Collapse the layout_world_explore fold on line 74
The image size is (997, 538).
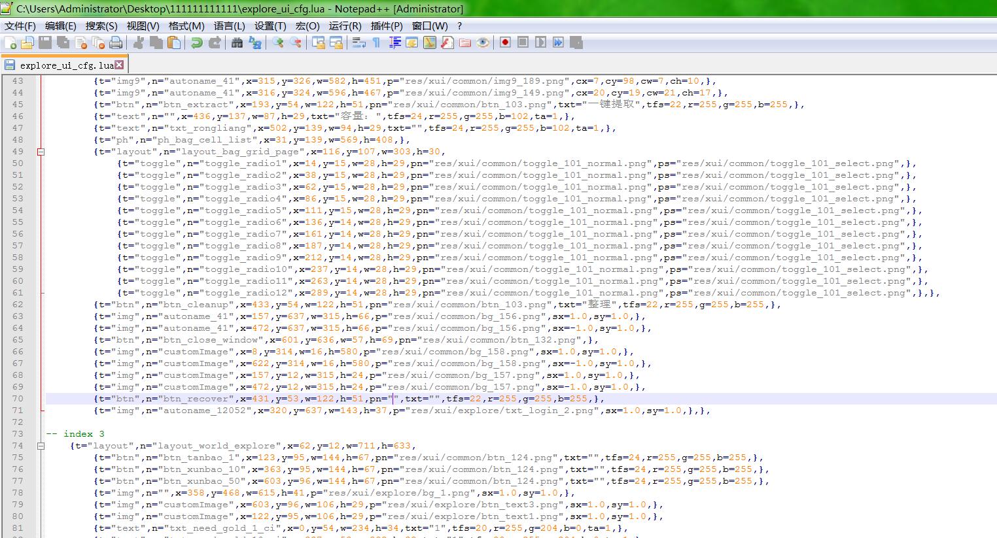41,446
